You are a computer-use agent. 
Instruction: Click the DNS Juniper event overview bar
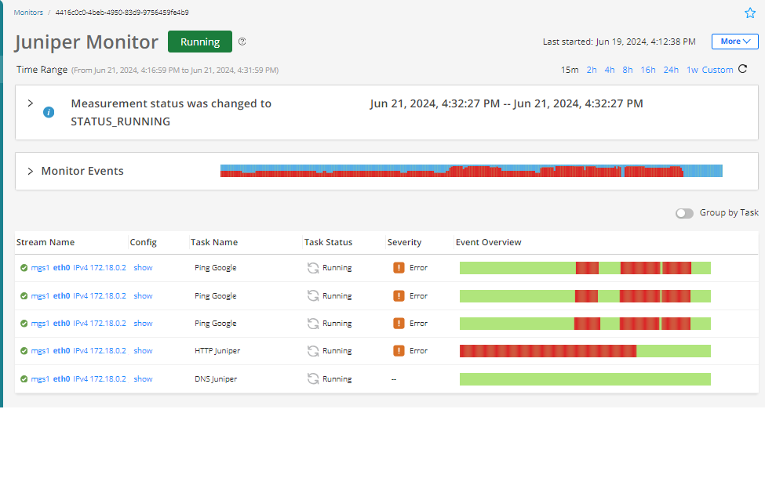click(x=585, y=379)
